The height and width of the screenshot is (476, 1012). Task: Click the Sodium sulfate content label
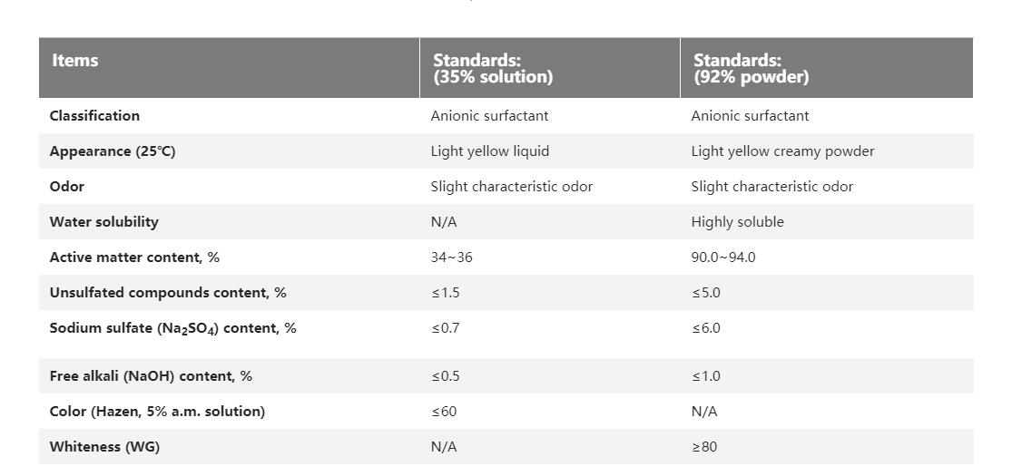(x=173, y=328)
